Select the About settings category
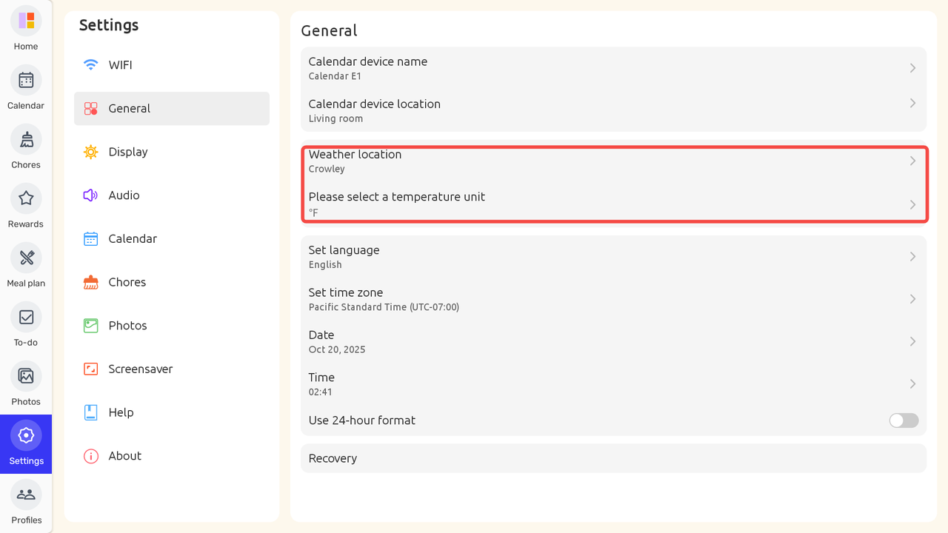The image size is (948, 533). click(124, 456)
